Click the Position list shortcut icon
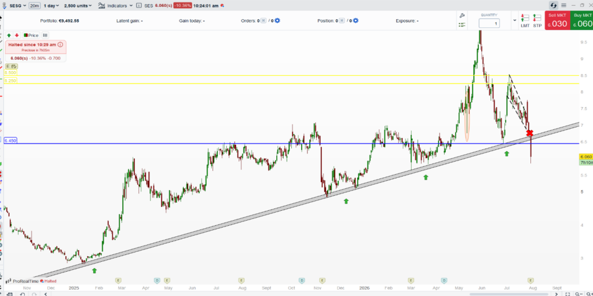 (342, 21)
